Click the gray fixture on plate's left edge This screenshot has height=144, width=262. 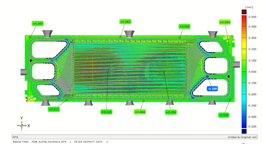point(23,72)
